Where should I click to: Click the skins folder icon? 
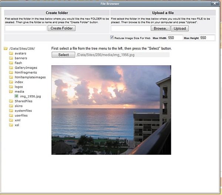[11, 106]
